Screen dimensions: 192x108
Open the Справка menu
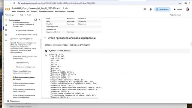click(70, 11)
